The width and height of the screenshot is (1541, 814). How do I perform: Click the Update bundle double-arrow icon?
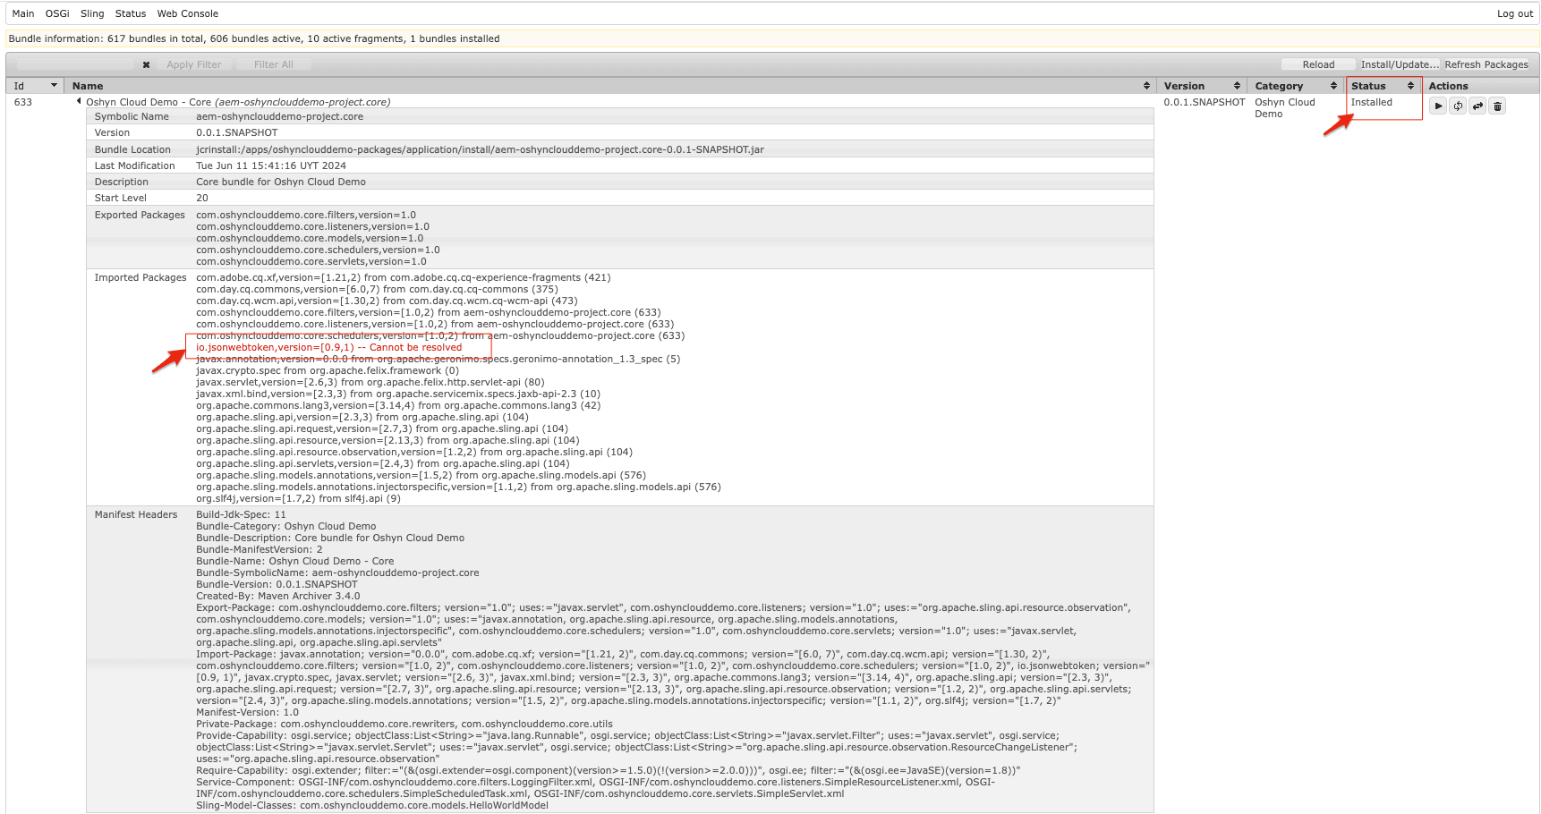click(1477, 106)
